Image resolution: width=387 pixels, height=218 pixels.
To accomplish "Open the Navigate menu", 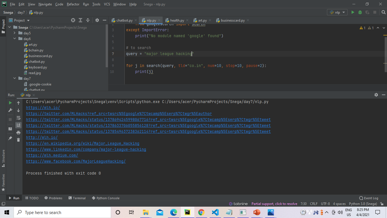I will pos(45,4).
